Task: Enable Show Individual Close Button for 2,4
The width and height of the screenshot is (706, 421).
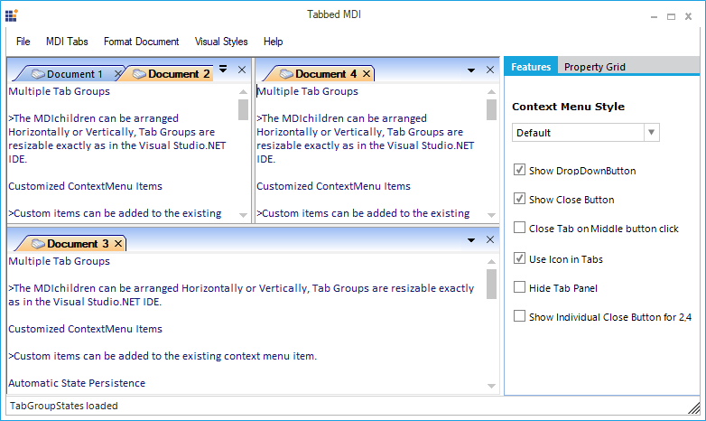Action: (x=519, y=316)
